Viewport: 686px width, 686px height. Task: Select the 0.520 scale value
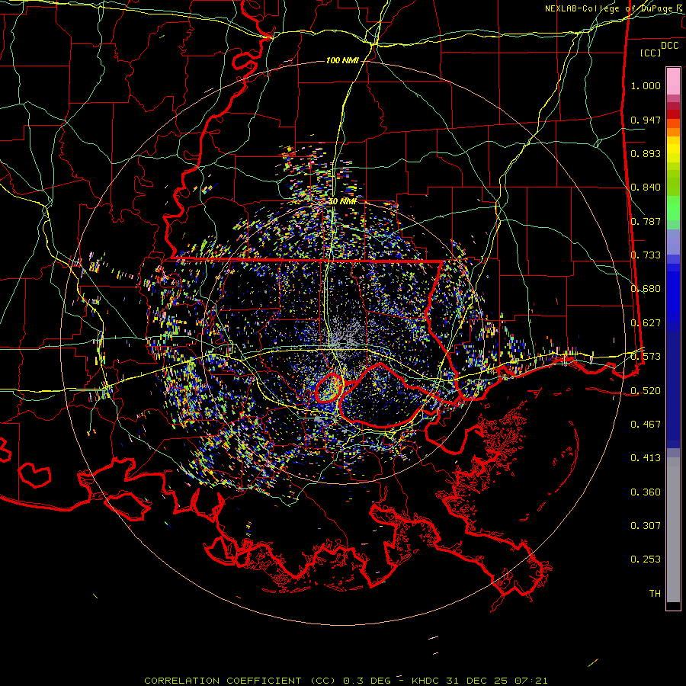tap(646, 391)
